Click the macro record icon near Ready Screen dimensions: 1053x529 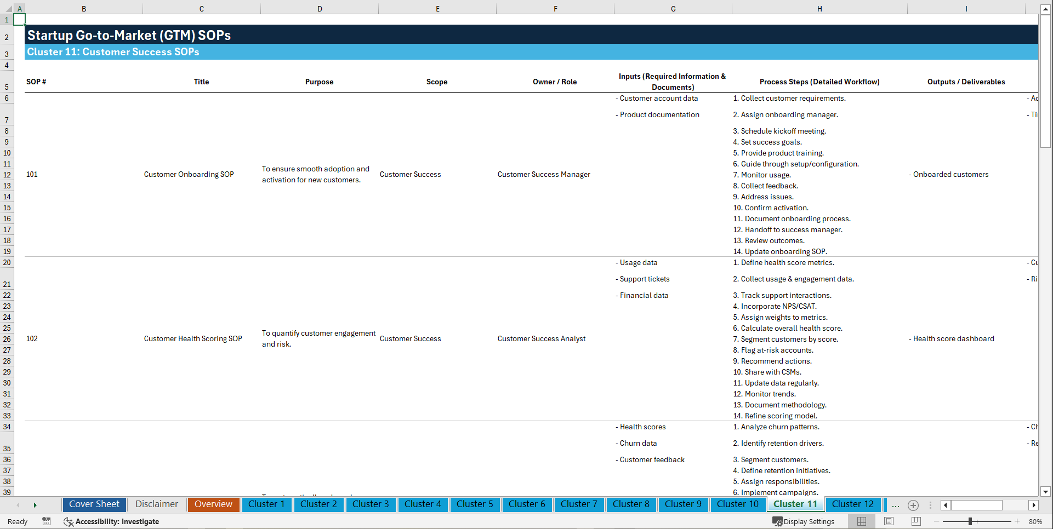(x=47, y=521)
